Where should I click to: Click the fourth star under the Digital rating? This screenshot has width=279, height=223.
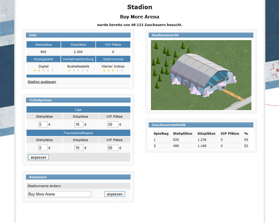coord(48,70)
